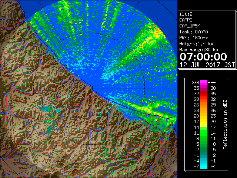Select the 'ilts2' label in info box
The image size is (237, 178).
click(186, 14)
